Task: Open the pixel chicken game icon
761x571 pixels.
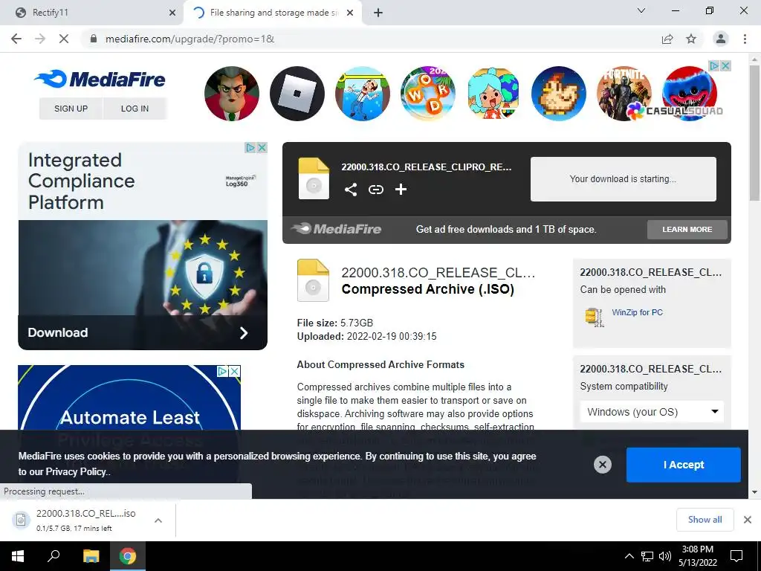Action: pyautogui.click(x=559, y=93)
